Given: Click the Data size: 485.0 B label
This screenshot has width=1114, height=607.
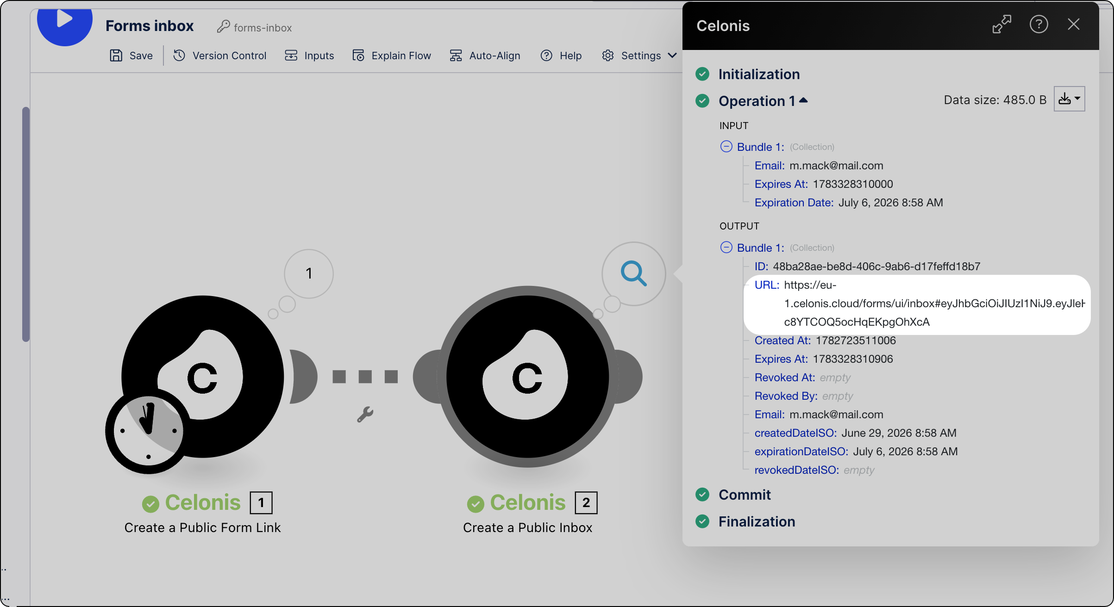Looking at the screenshot, I should point(995,100).
